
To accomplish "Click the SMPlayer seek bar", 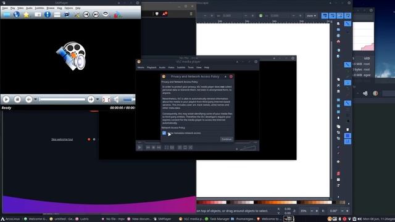I will (62, 99).
